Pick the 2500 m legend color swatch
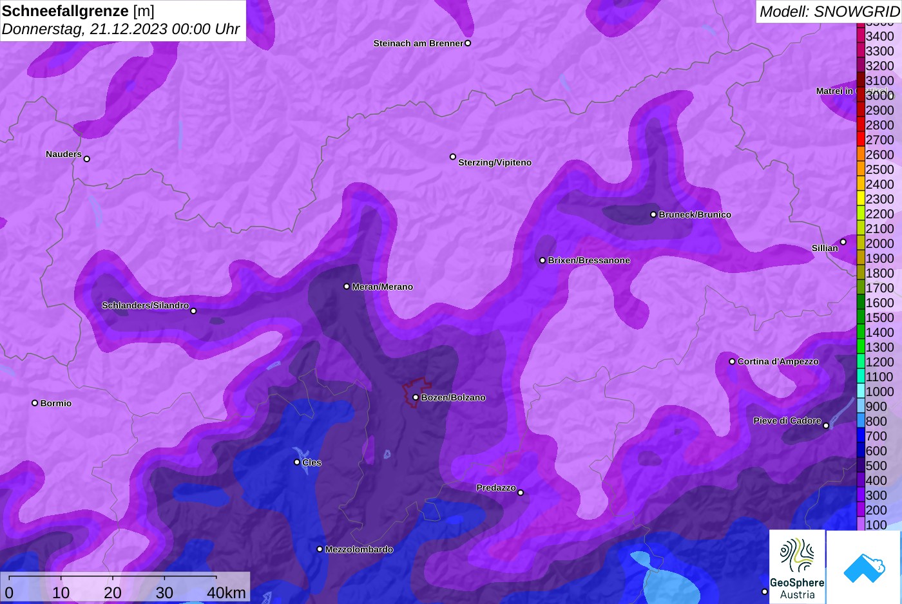902x604 pixels. coord(860,169)
